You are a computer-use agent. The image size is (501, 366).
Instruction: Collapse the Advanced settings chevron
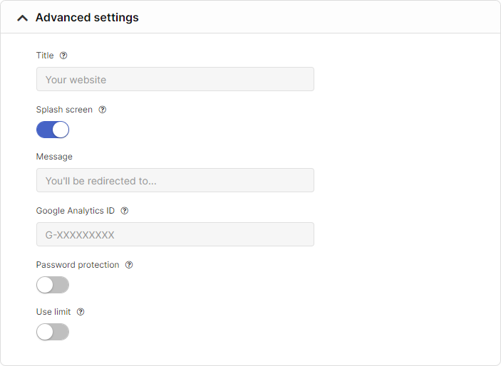click(x=22, y=18)
